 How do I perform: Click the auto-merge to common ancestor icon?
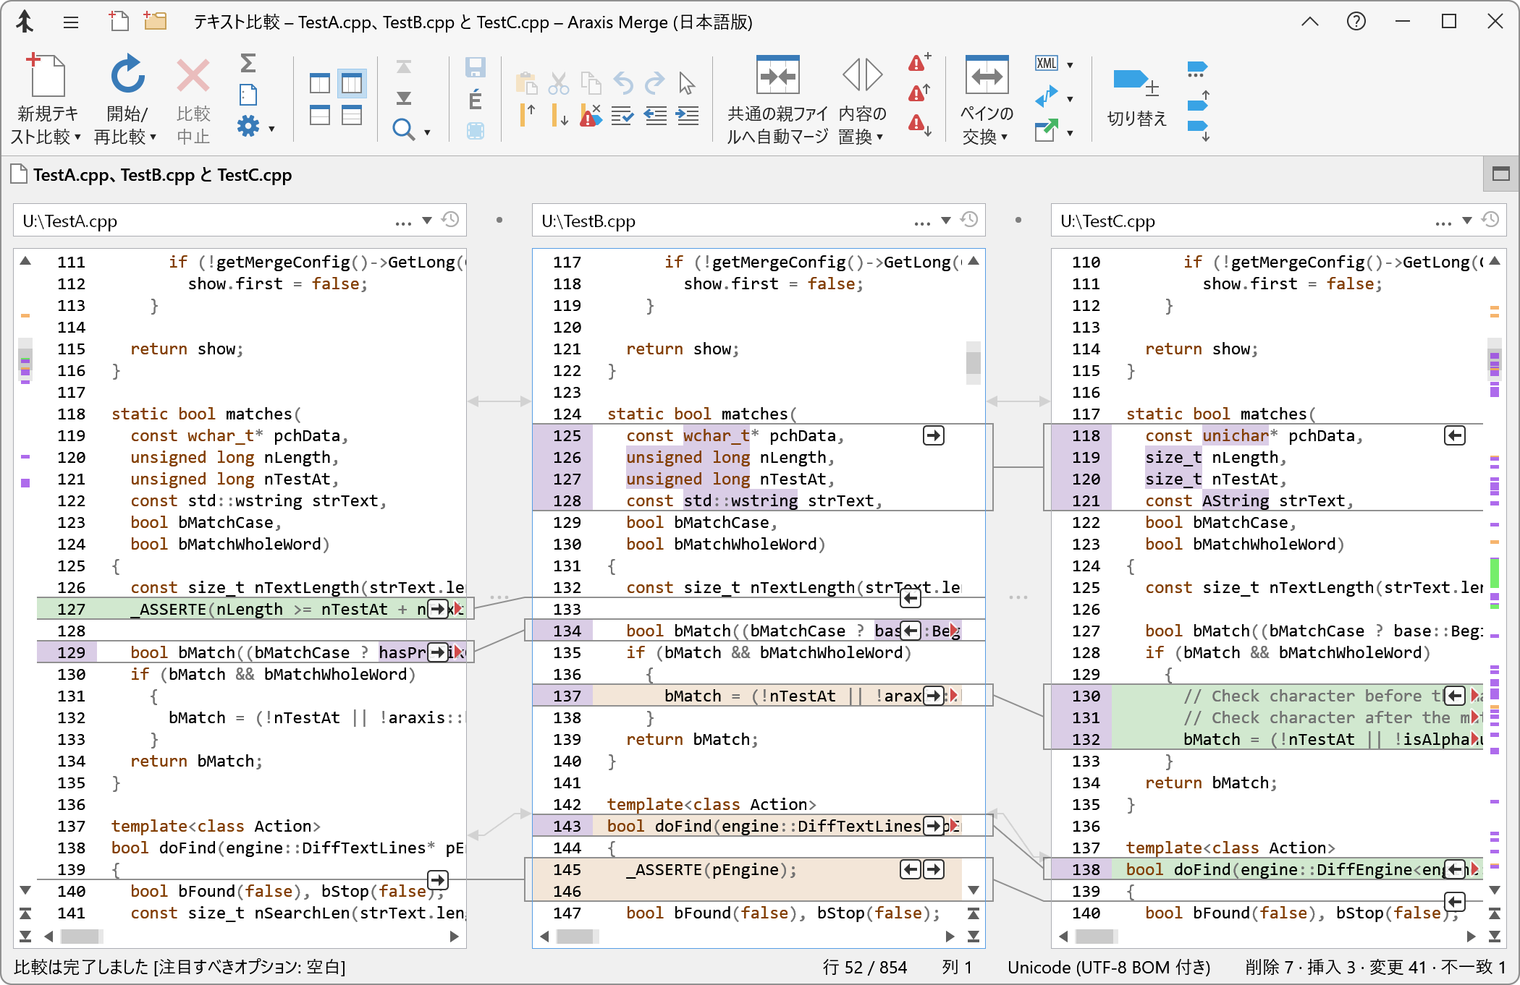point(777,74)
